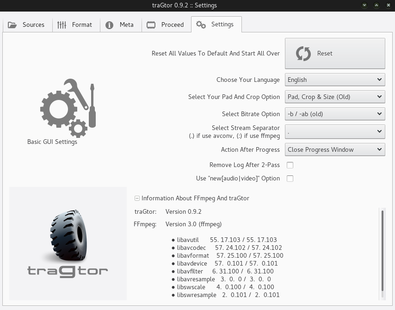395x310 pixels.
Task: Click the 'Version 0.9.2' traGtor text
Action: [x=183, y=212]
